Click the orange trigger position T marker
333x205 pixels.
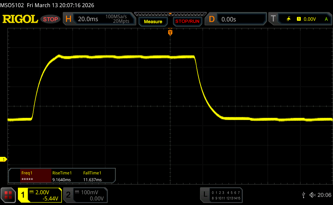pos(170,33)
